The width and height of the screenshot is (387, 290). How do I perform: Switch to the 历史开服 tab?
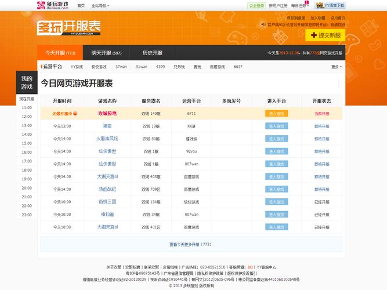pos(152,53)
